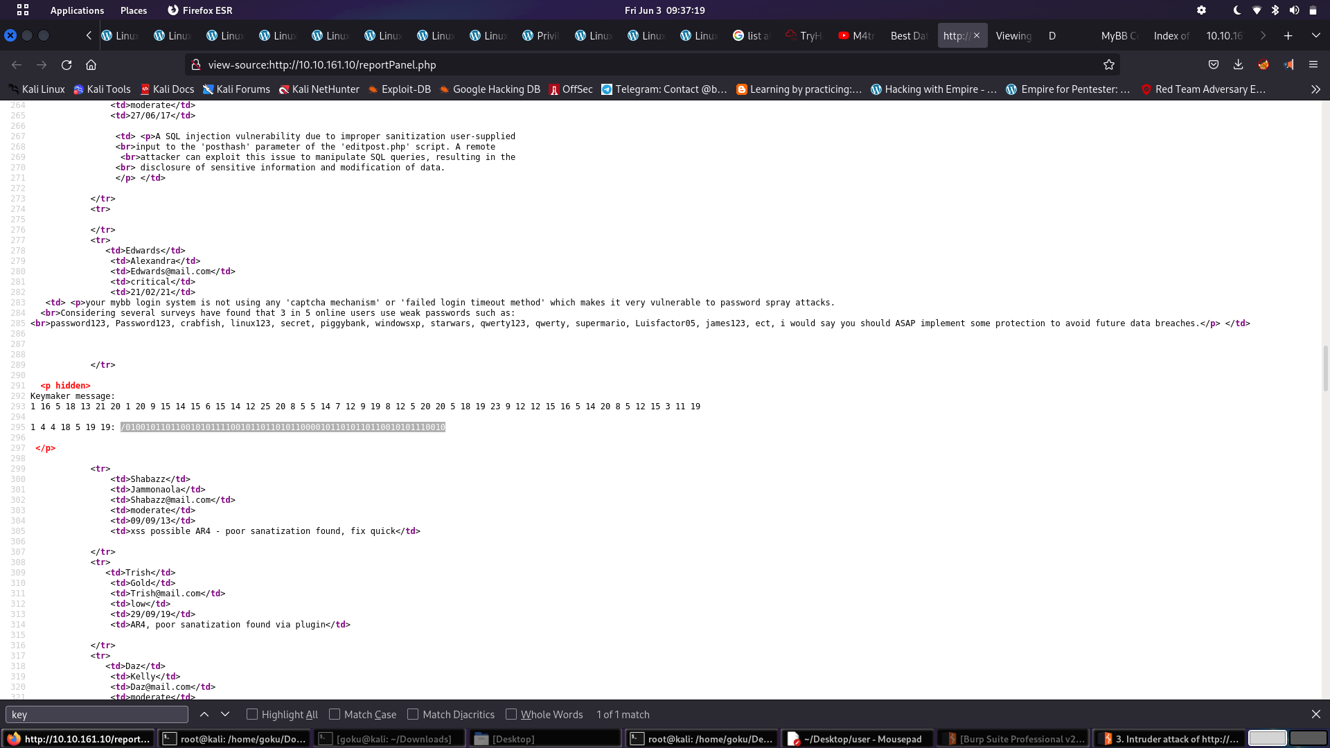Open Firefox downloads panel
This screenshot has height=748, width=1330.
pos(1238,64)
